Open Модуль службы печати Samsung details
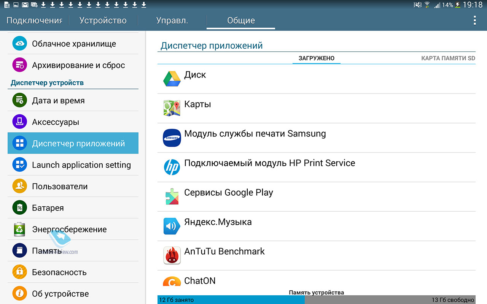Screen dimensions: 487x304 pyautogui.click(x=317, y=138)
